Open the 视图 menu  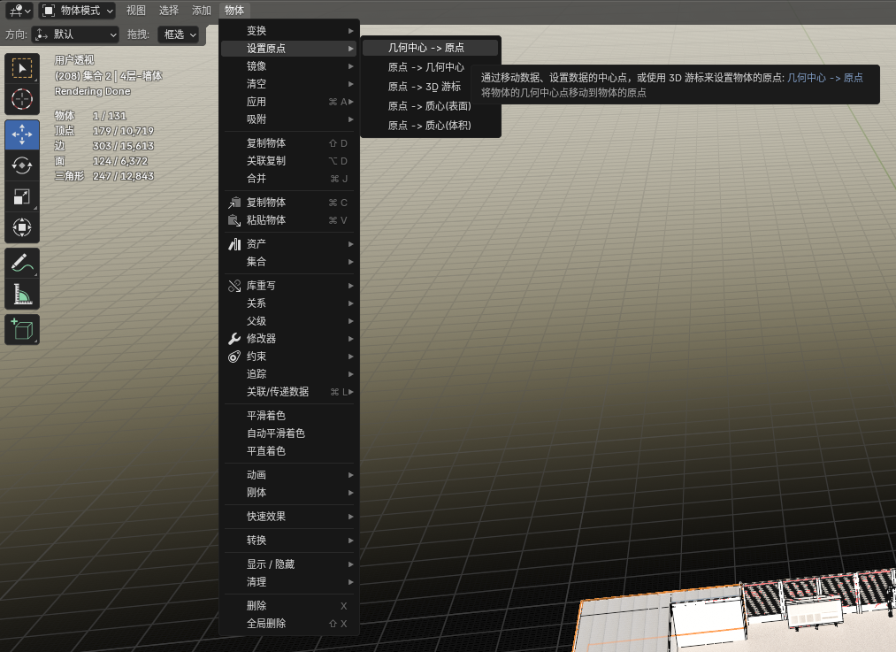pyautogui.click(x=136, y=11)
